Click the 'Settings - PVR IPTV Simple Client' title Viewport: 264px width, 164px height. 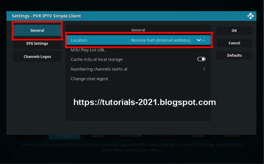(46, 16)
